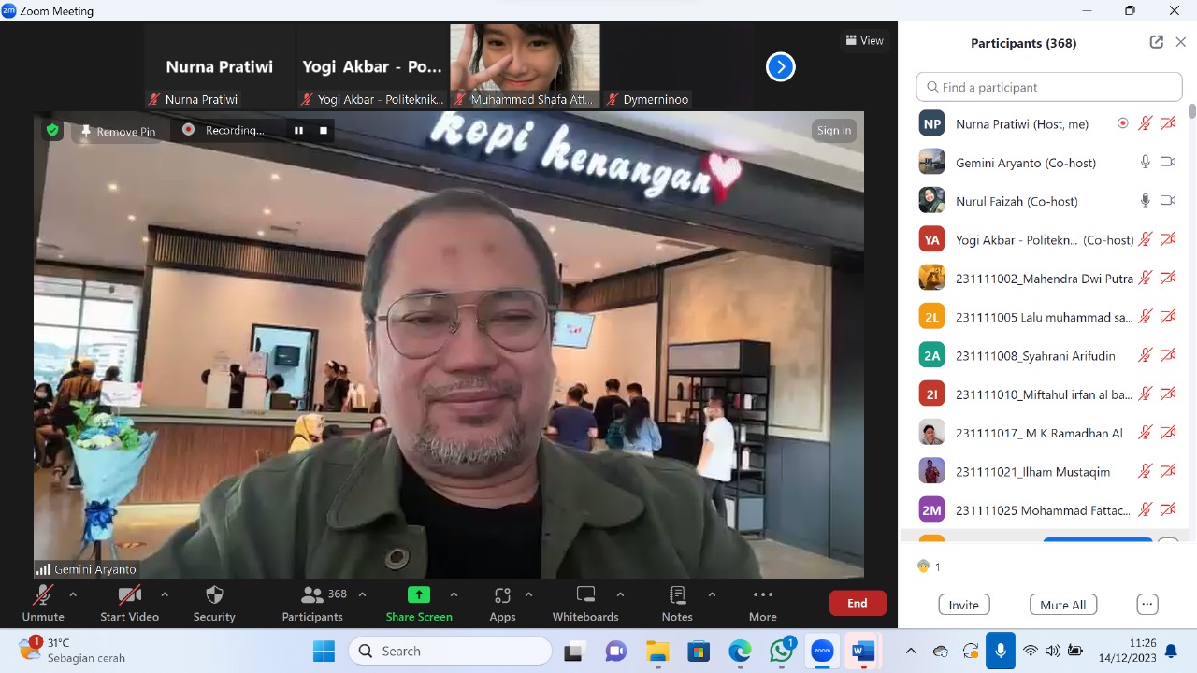This screenshot has height=673, width=1197.
Task: Show next video thumbnails with blue arrow
Action: 781,66
